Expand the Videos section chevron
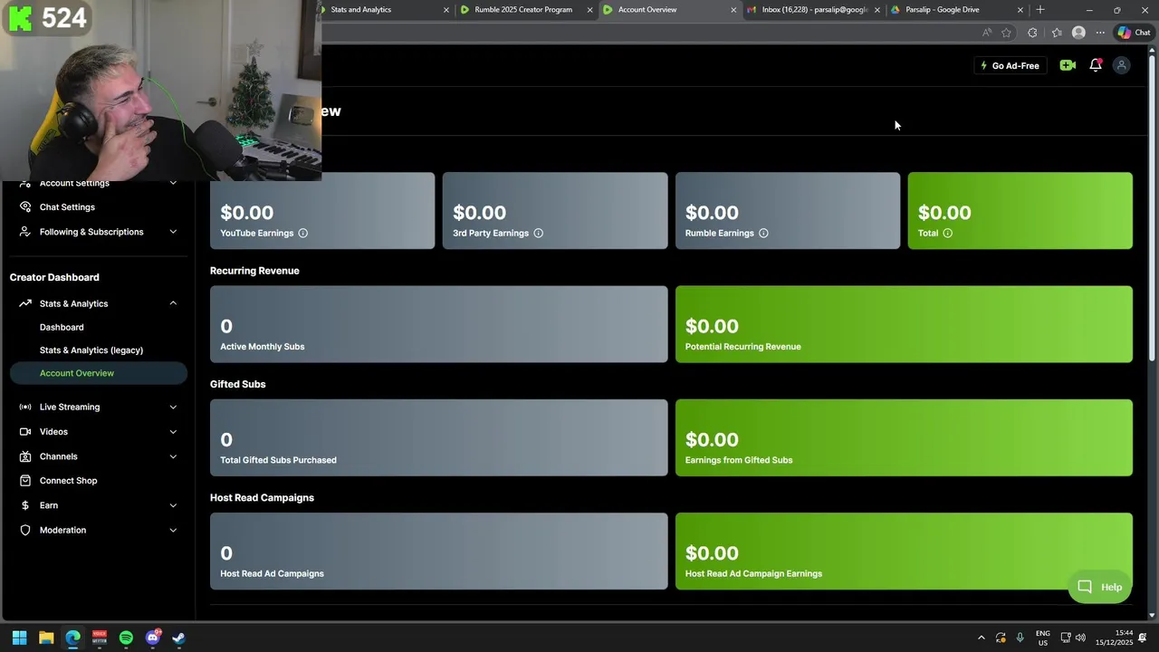 (173, 432)
